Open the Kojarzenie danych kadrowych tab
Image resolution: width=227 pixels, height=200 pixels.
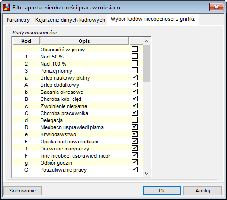coord(70,20)
